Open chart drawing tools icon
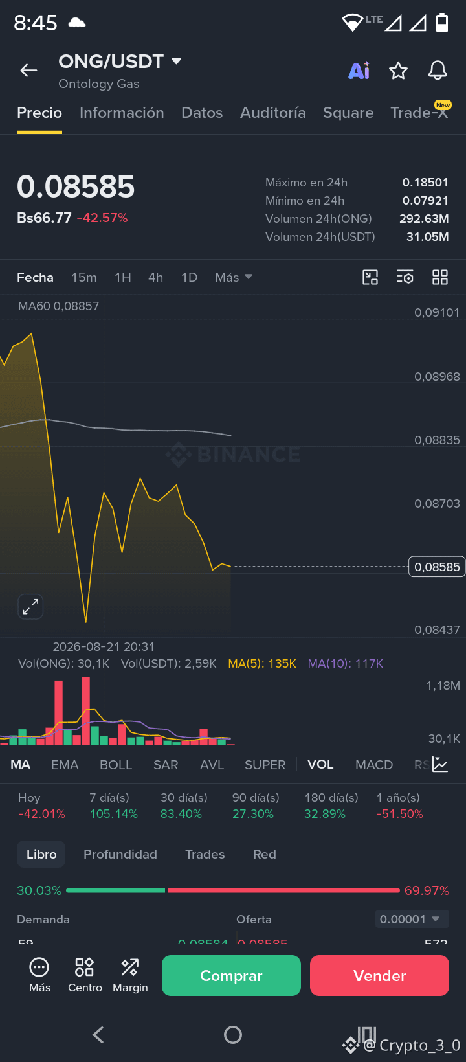 click(x=370, y=277)
